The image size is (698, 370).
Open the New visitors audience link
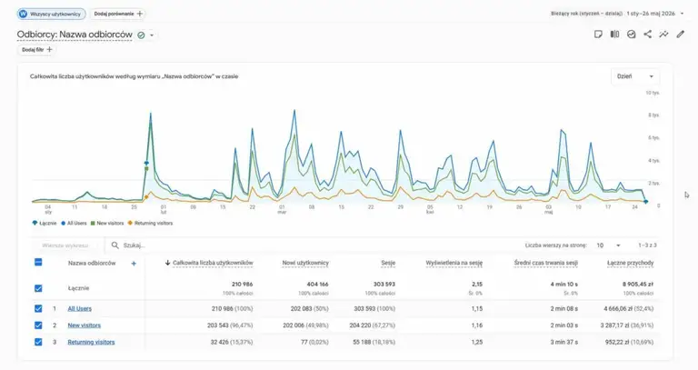(x=85, y=325)
